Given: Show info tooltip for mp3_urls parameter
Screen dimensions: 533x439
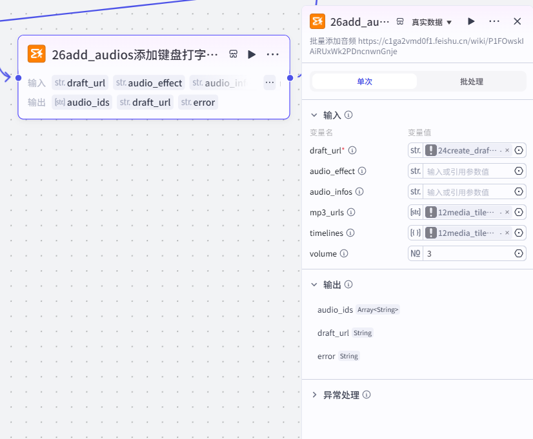Looking at the screenshot, I should click(x=351, y=212).
